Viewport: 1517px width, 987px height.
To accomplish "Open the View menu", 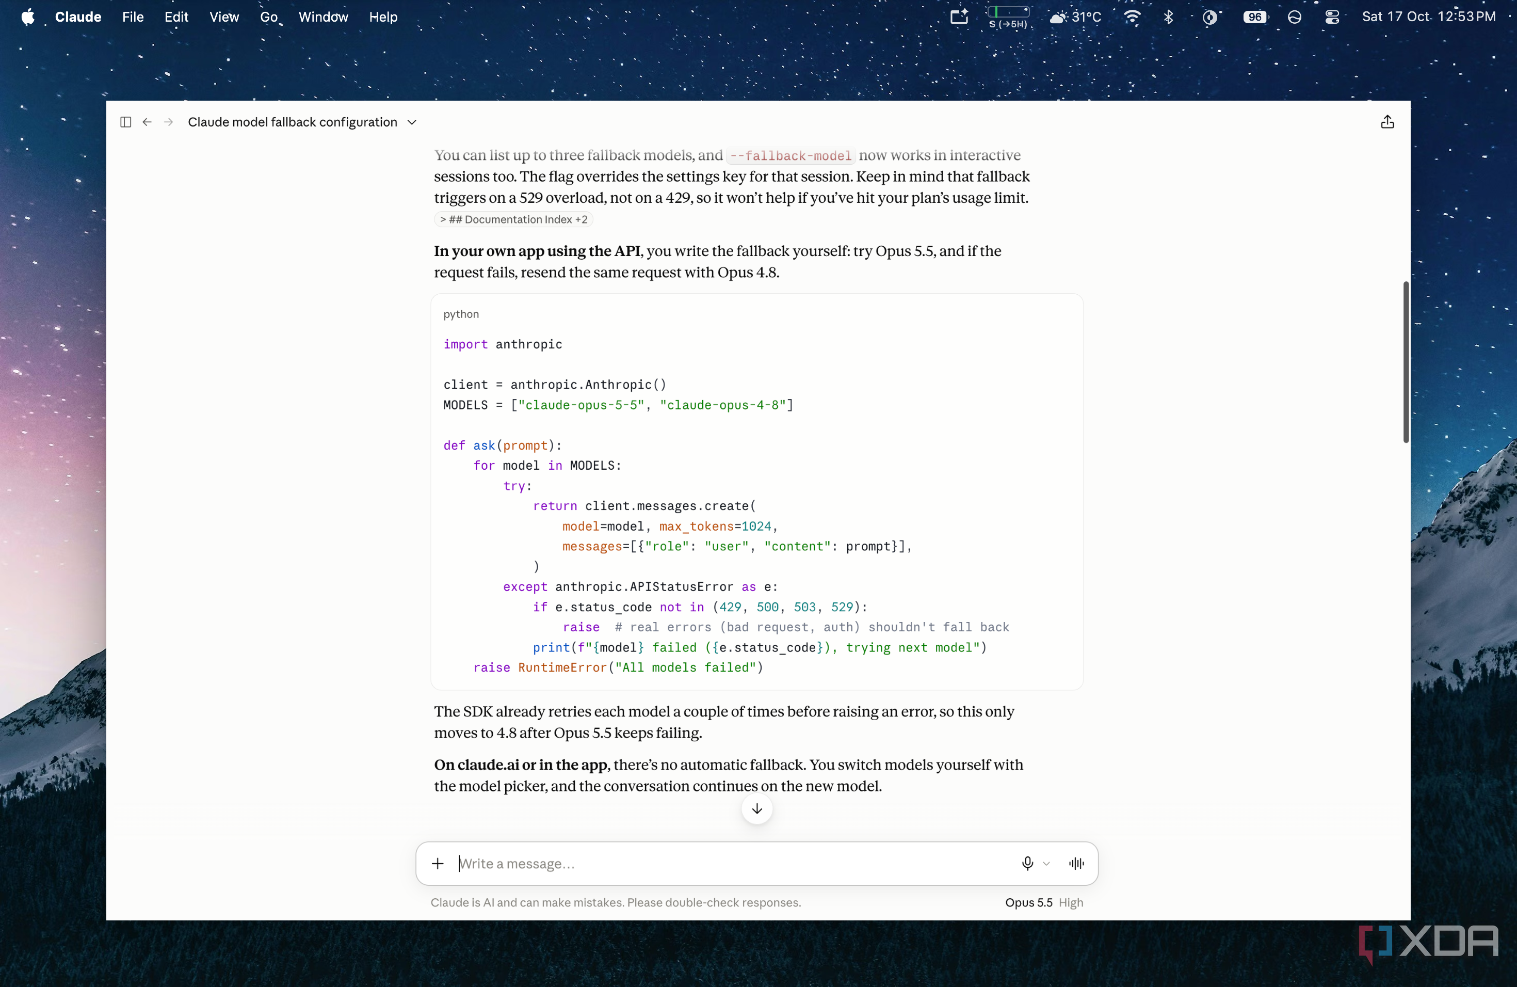I will (224, 17).
